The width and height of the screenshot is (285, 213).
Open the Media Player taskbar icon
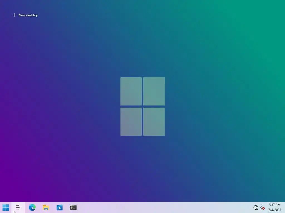point(60,207)
